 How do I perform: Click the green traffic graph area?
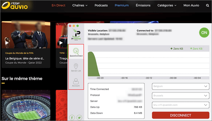93,64
